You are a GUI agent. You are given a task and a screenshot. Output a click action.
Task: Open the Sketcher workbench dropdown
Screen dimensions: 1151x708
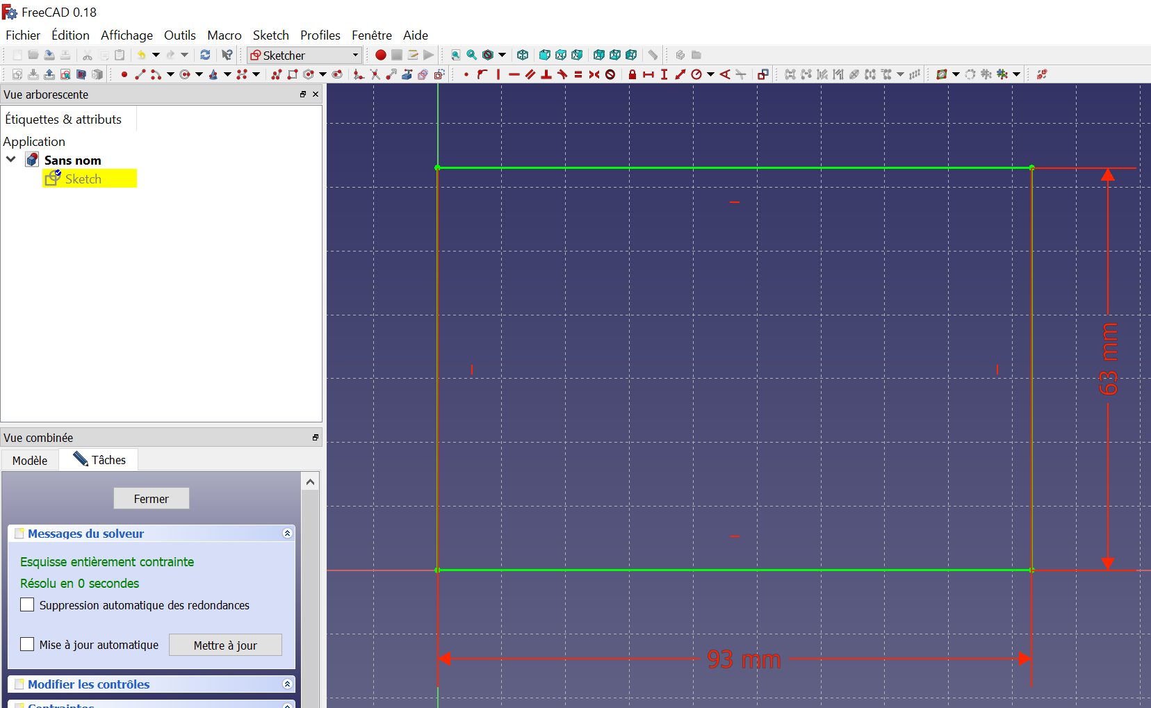click(x=304, y=55)
